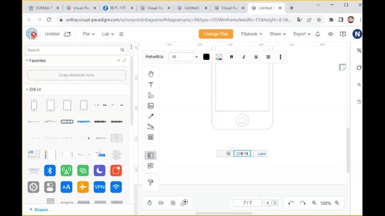Open the File menu

point(88,34)
